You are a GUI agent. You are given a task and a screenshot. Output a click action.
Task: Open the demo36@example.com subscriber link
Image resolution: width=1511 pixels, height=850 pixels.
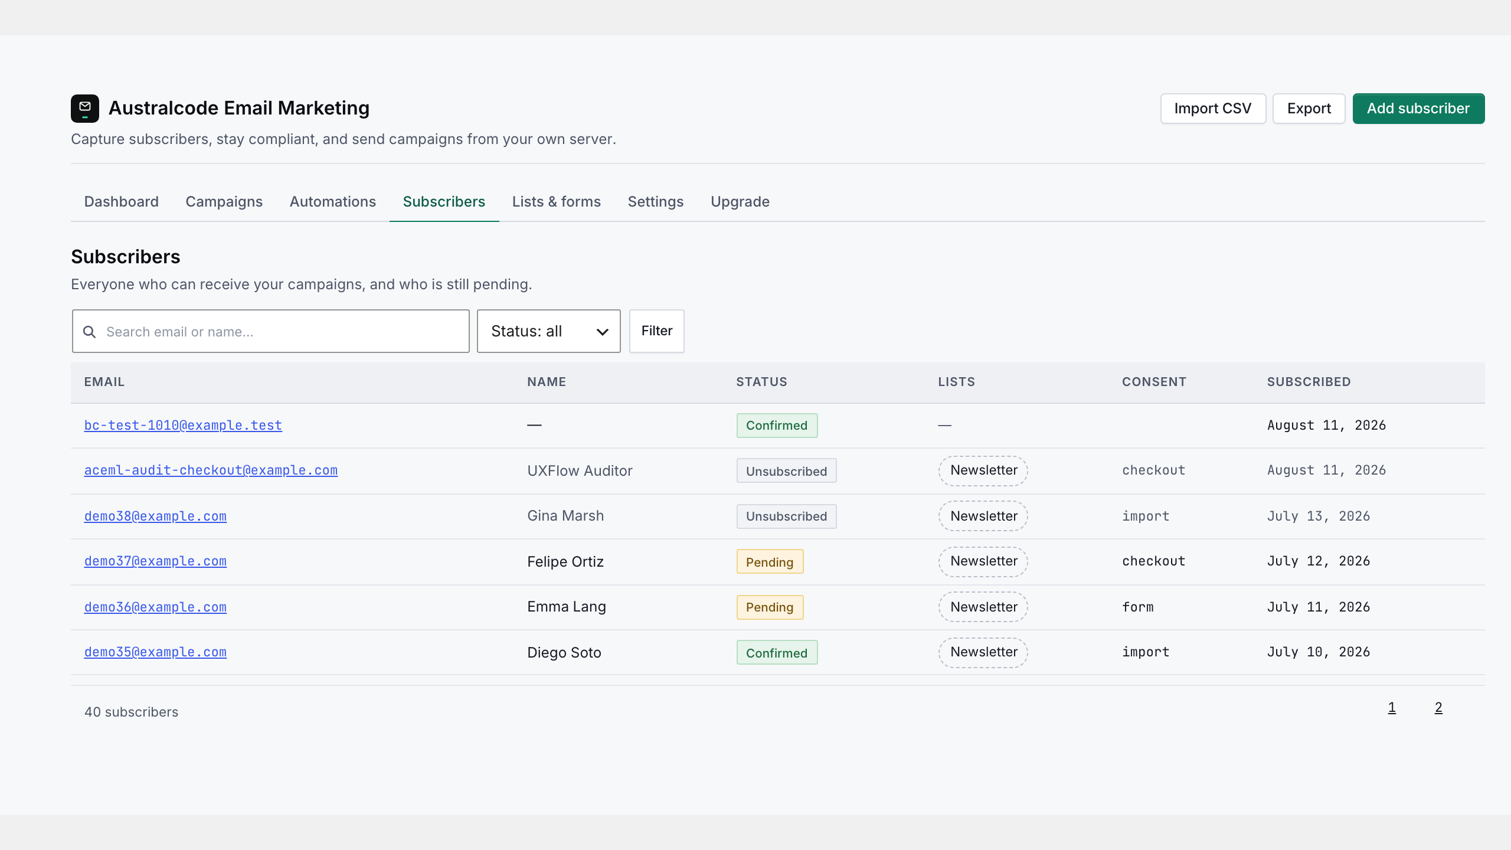tap(155, 607)
